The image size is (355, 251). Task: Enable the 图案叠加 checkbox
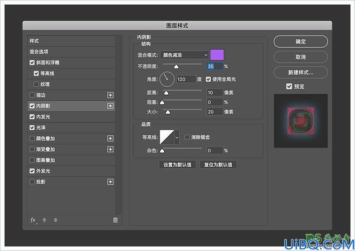tap(32, 160)
